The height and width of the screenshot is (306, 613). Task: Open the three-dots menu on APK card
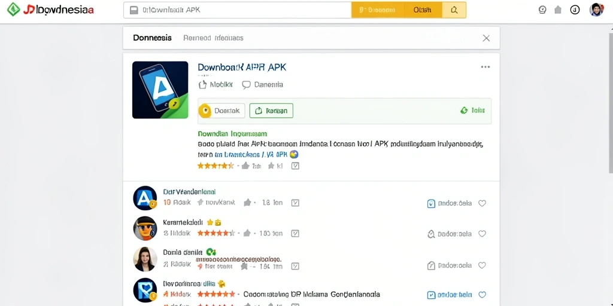point(485,67)
